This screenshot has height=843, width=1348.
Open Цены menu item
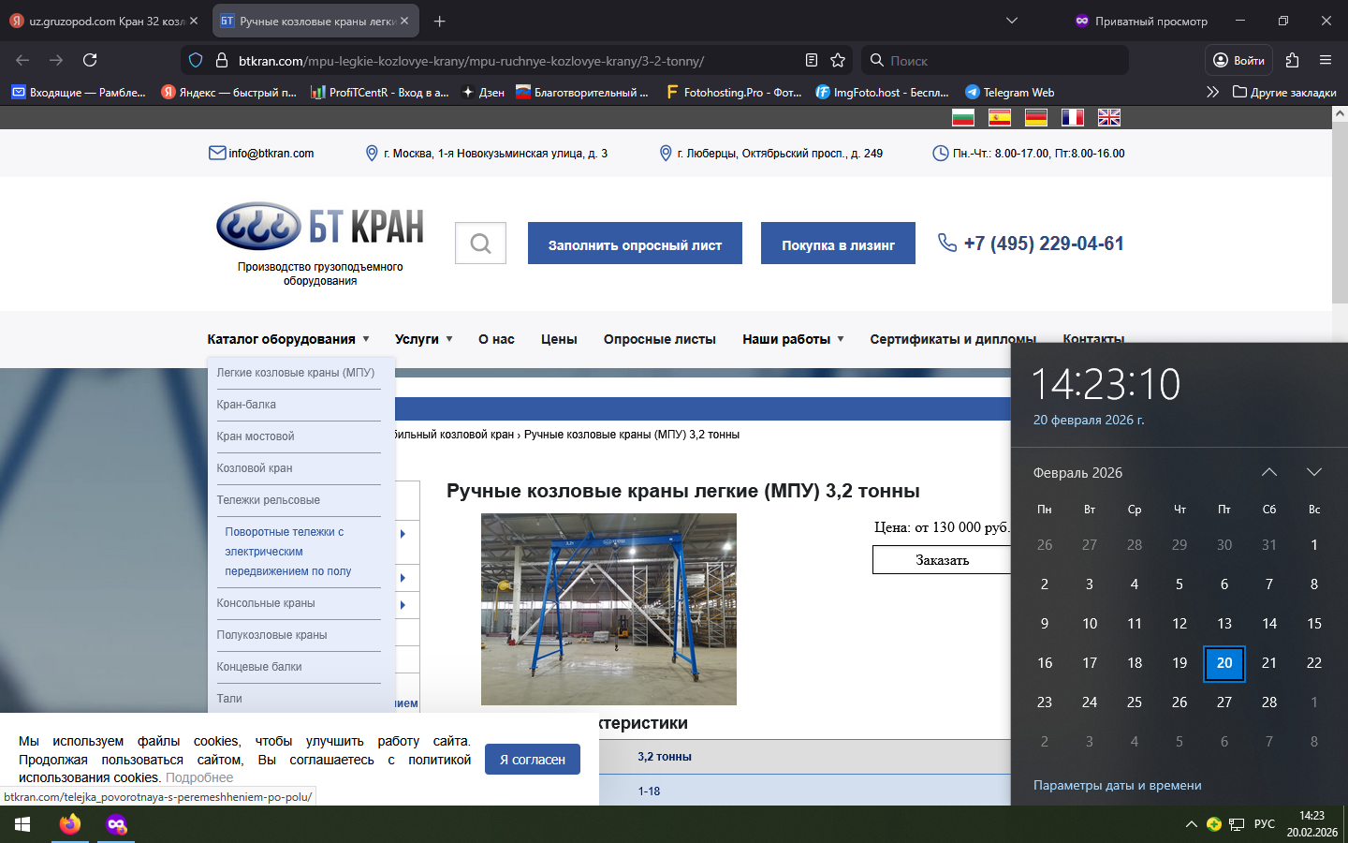tap(559, 339)
